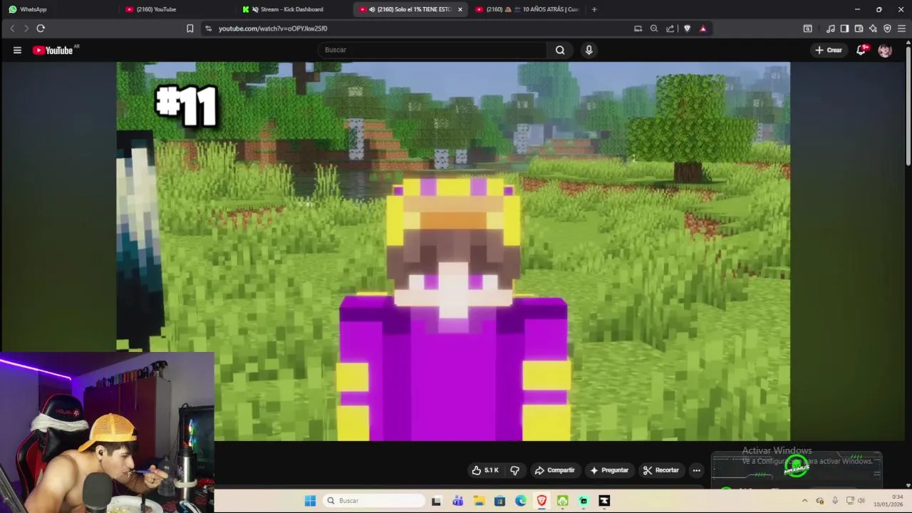Image resolution: width=912 pixels, height=513 pixels.
Task: Go forward to next page
Action: (26, 28)
